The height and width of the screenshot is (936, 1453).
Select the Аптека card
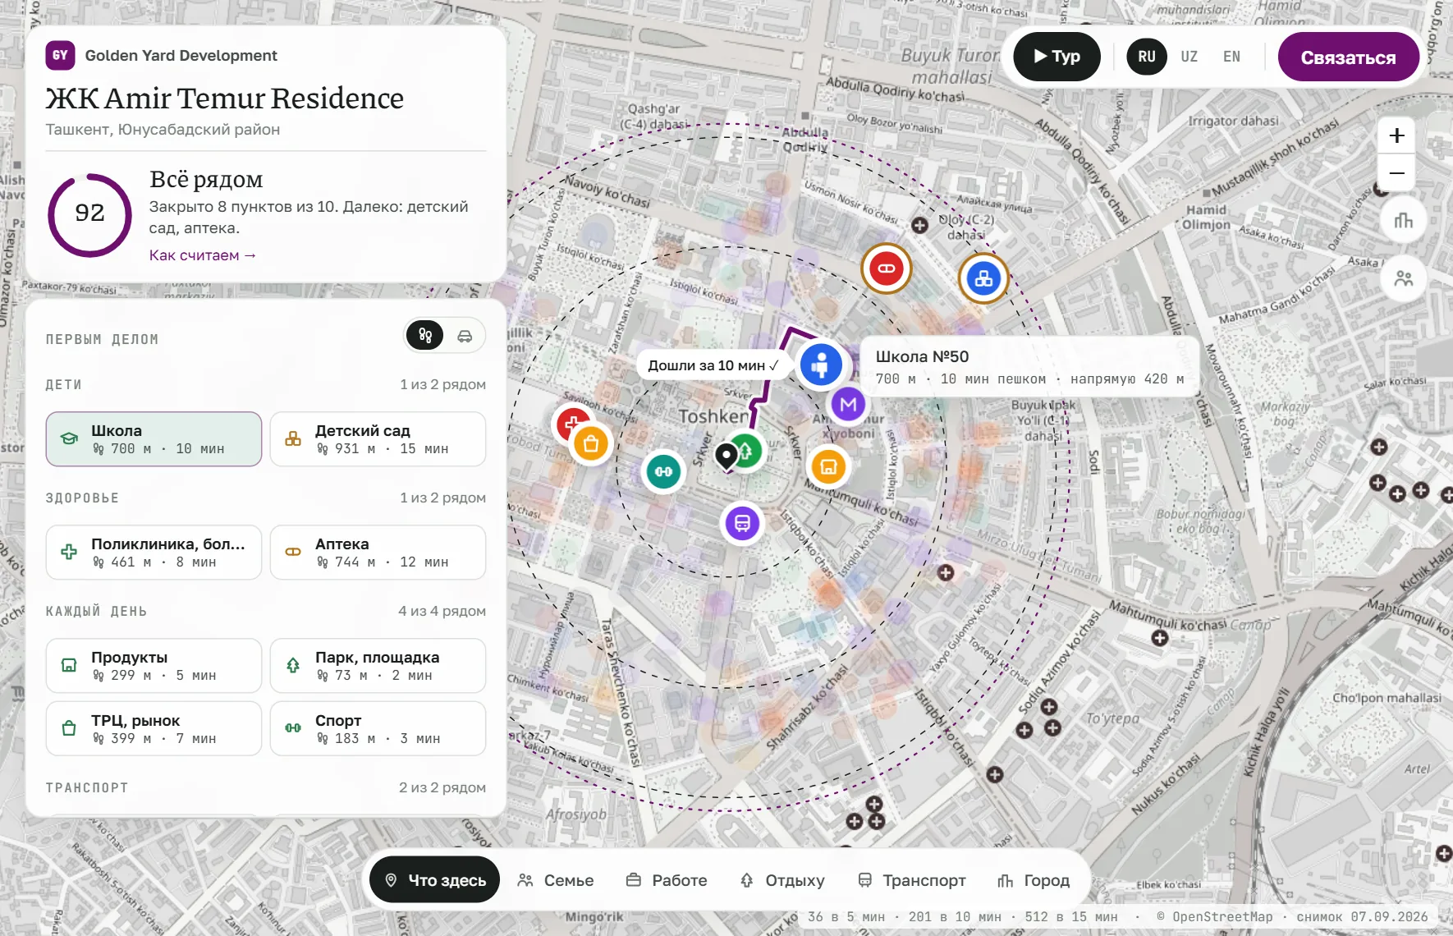pyautogui.click(x=378, y=553)
